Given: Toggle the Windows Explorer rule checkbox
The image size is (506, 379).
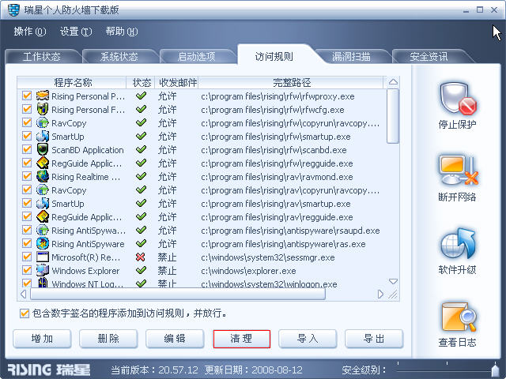Looking at the screenshot, I should click(x=27, y=270).
